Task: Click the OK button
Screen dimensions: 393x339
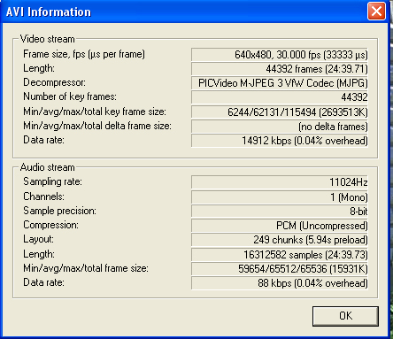Action: click(x=345, y=316)
